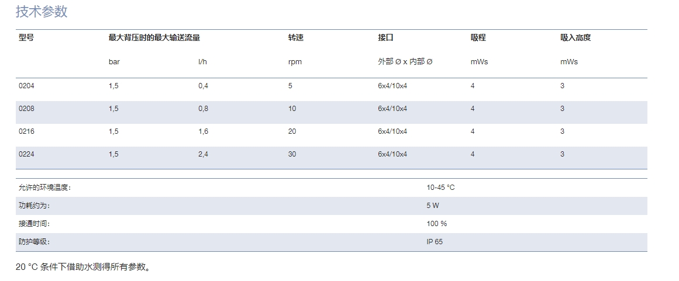Click the 外部 Ø x 内部 Ø subheader
This screenshot has width=679, height=281.
pyautogui.click(x=405, y=62)
